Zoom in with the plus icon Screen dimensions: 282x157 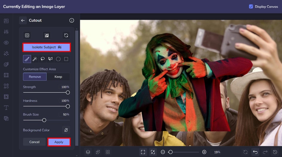[x=204, y=152]
